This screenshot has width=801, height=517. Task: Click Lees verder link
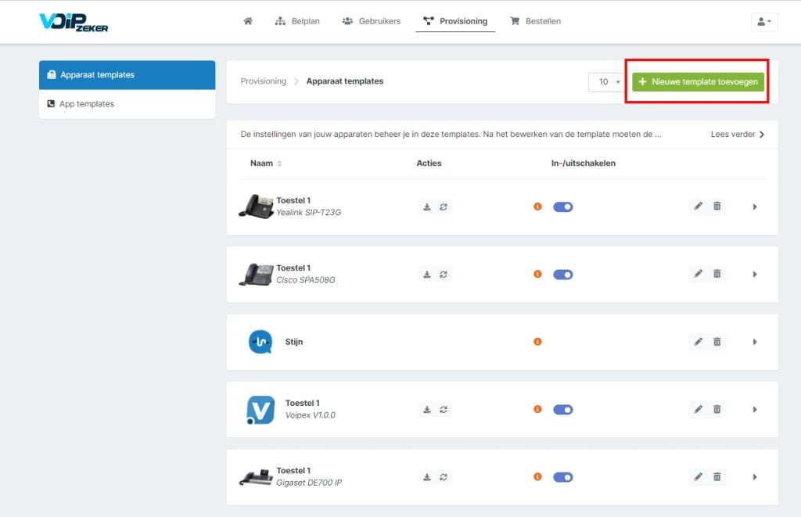738,135
